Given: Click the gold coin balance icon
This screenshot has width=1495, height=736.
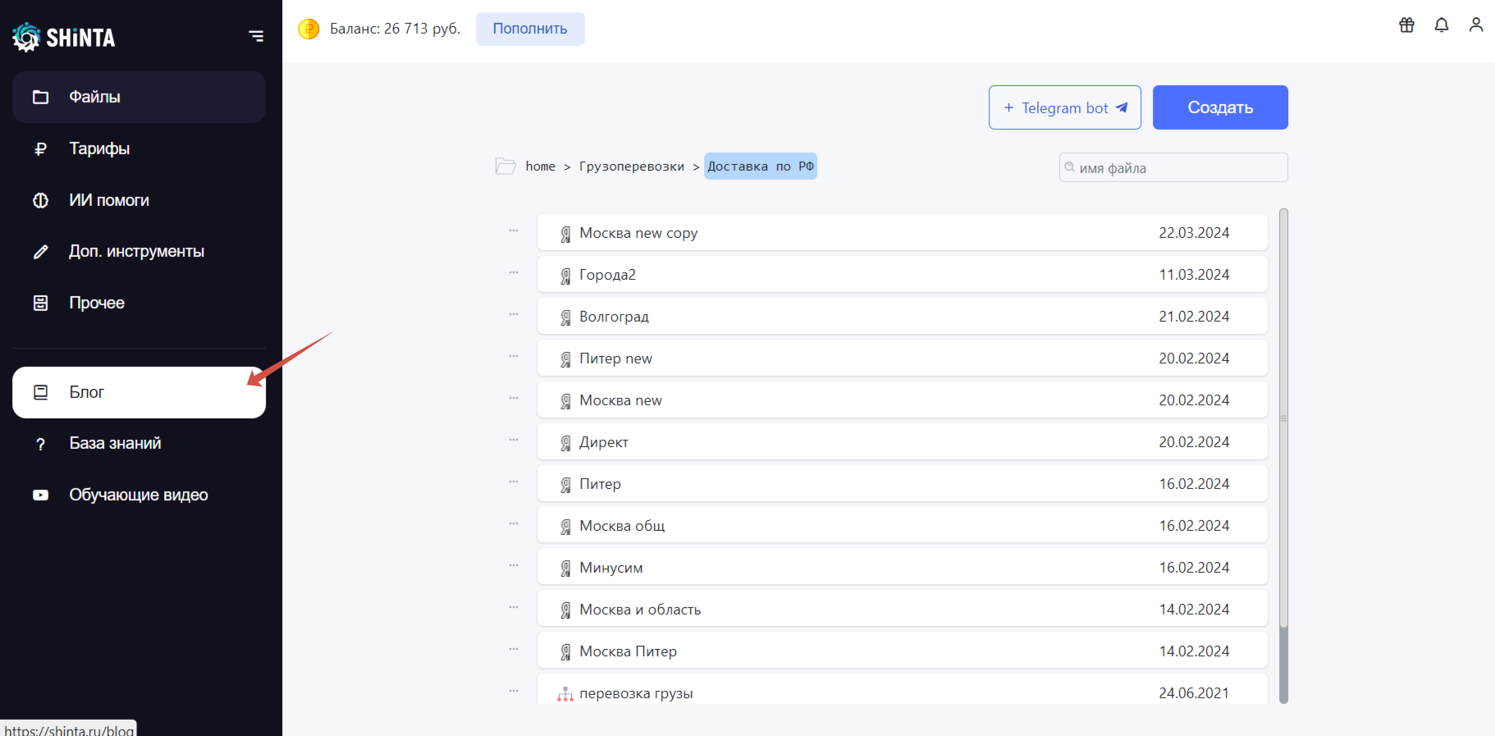Looking at the screenshot, I should [x=309, y=30].
